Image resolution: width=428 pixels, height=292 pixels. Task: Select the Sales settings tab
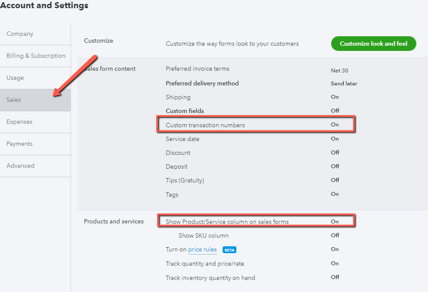click(x=13, y=100)
